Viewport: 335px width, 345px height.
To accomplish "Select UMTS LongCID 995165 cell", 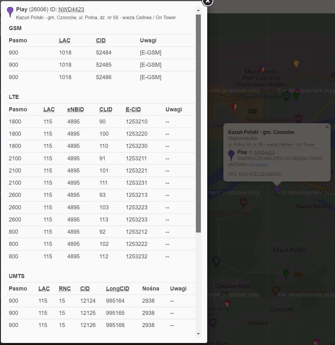I will (115, 313).
